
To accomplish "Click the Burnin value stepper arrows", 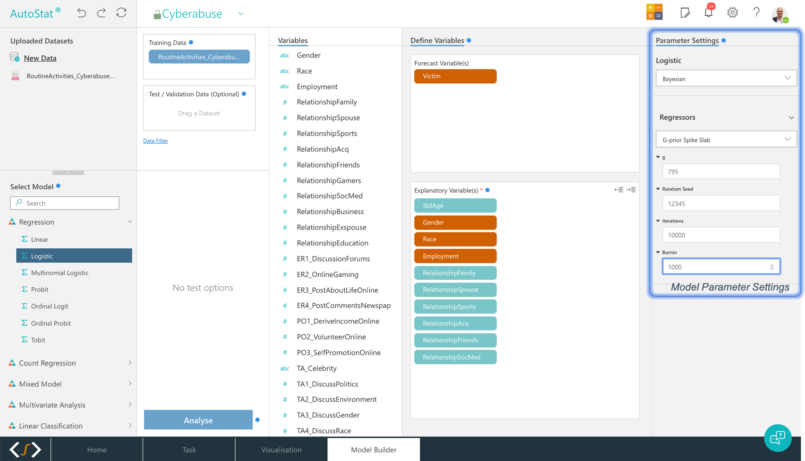I will click(x=772, y=267).
